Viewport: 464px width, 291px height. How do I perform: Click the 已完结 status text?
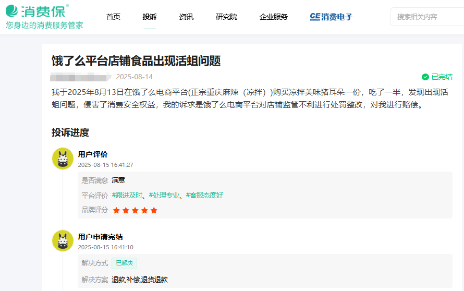tap(442, 77)
